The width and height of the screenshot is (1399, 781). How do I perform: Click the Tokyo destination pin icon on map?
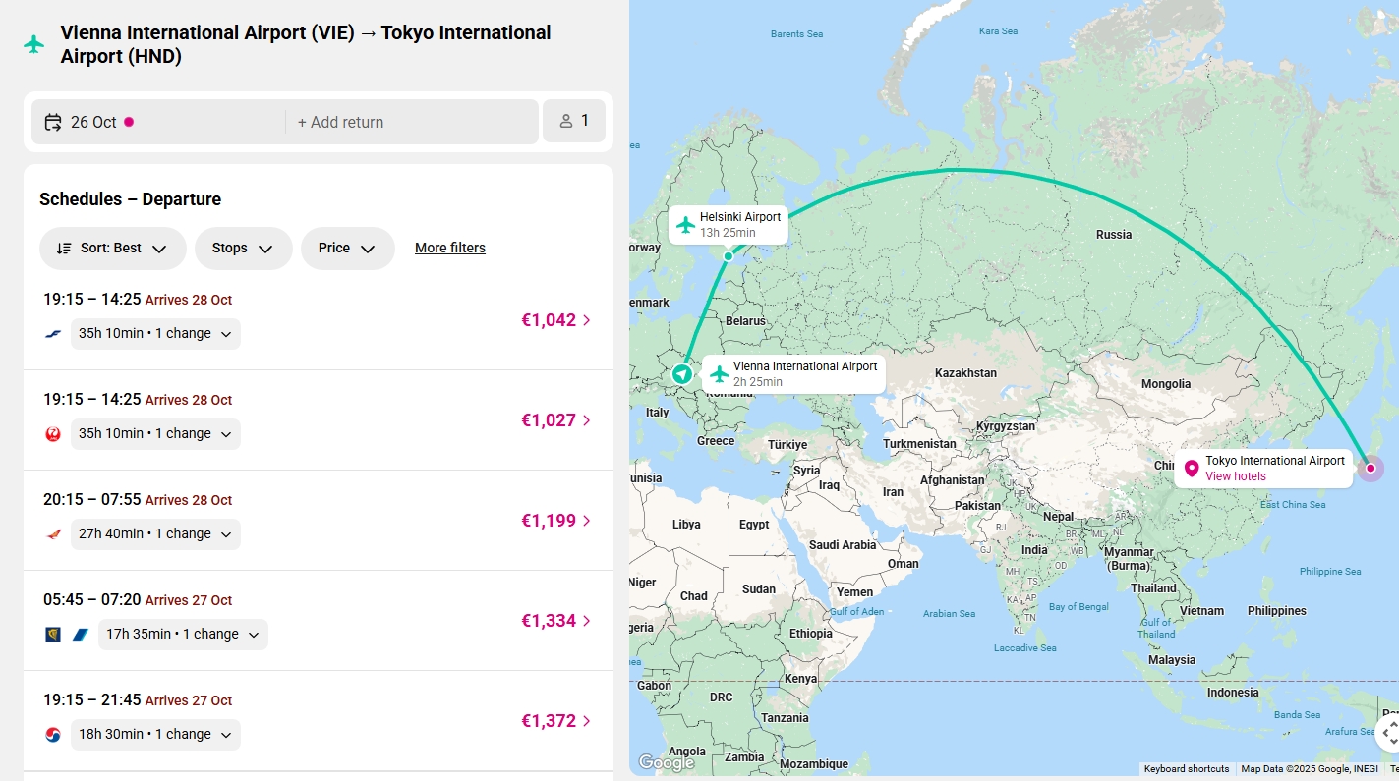coord(1192,469)
